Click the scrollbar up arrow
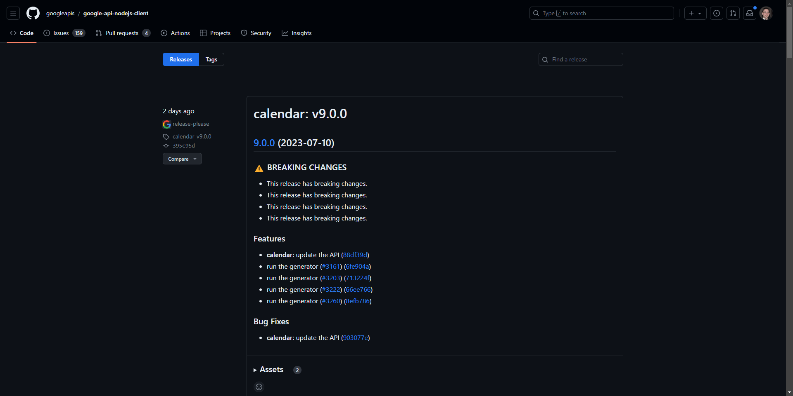 [789, 3]
